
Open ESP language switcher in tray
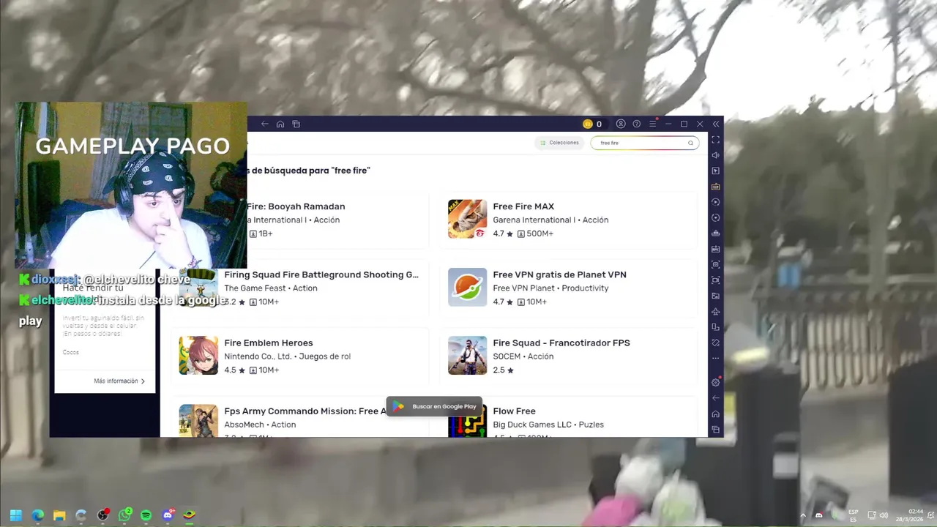[x=854, y=515]
